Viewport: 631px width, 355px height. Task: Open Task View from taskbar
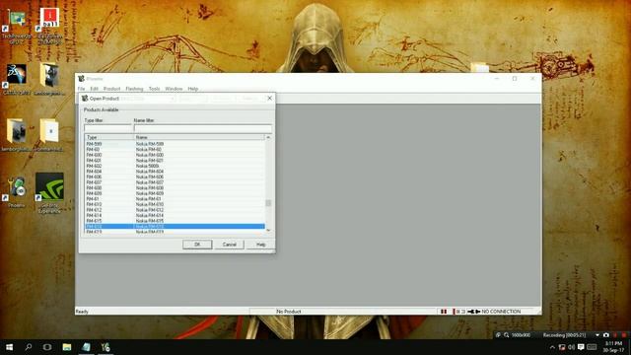[x=47, y=347]
